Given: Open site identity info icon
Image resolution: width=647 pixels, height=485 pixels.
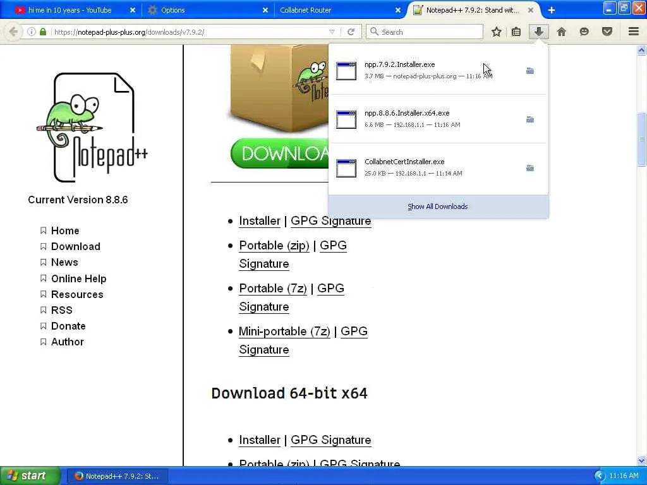Looking at the screenshot, I should 32,32.
